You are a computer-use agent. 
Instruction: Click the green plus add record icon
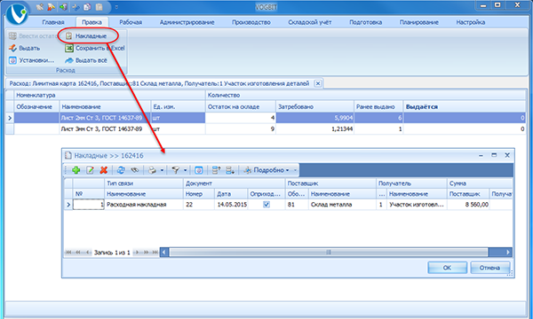tap(76, 170)
